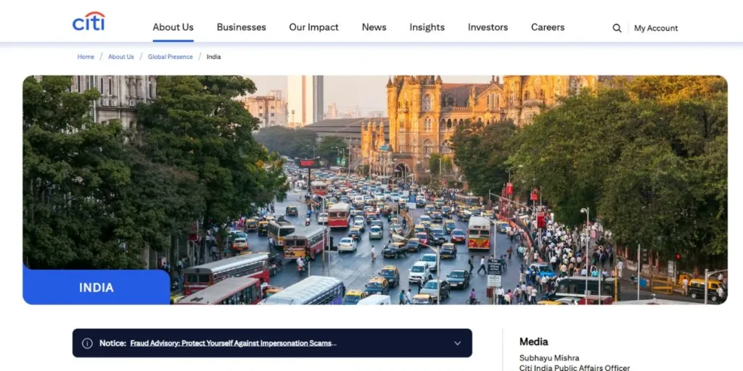The width and height of the screenshot is (743, 371).
Task: Select Our Impact in the top navigation
Action: (313, 28)
